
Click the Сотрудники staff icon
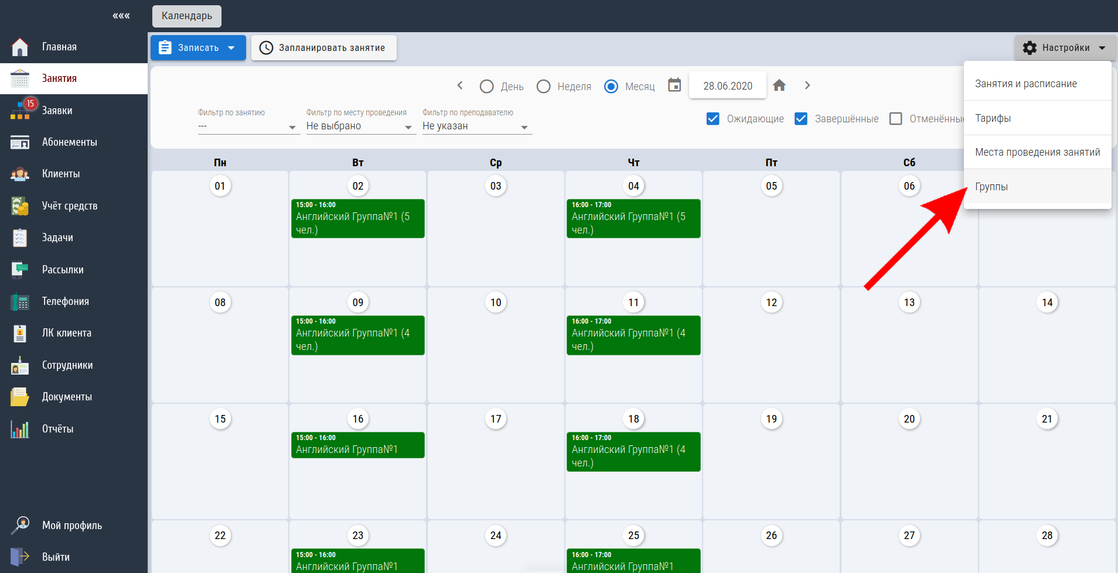(20, 365)
